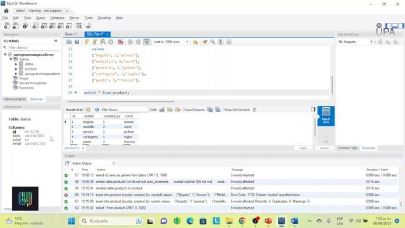
Task: Import records from external file
Action: click(x=218, y=110)
